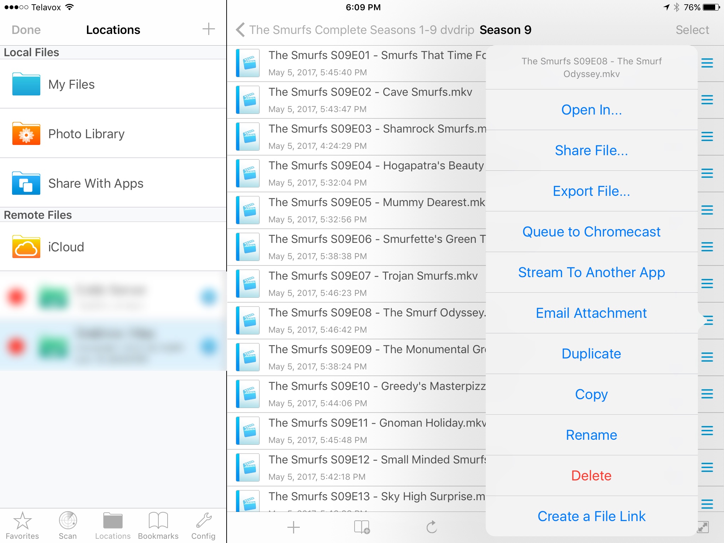Choose Queue to Chromecast option
Image resolution: width=724 pixels, height=543 pixels.
[x=591, y=232]
